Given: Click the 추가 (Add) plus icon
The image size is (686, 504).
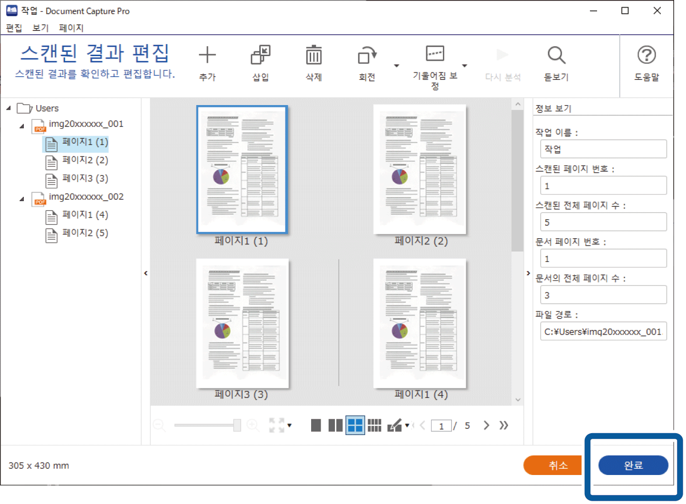Looking at the screenshot, I should point(207,56).
